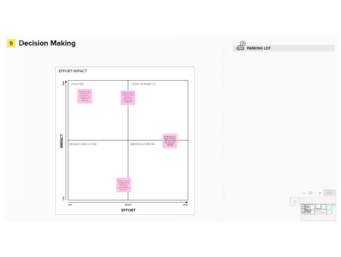Select the 'far fare corsi di aggiornamento' sticky
Viewport: 341px width, 257px height.
(x=170, y=141)
